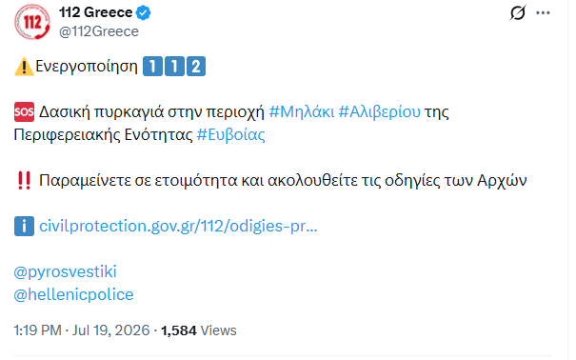This screenshot has width=576, height=360.
Task: Click the red double exclamation mark emoji
Action: [x=24, y=180]
